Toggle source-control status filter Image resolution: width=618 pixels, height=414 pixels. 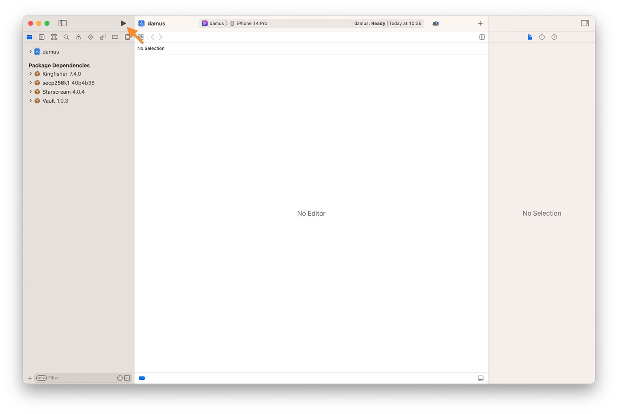(x=127, y=378)
